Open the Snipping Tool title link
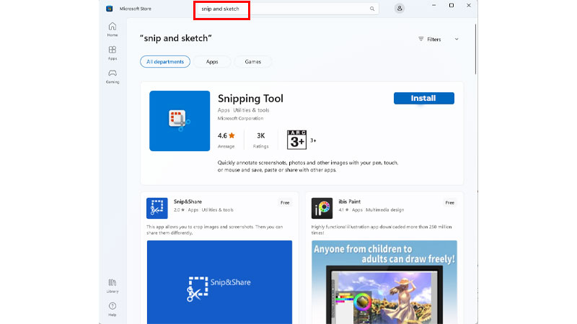Viewport: 577px width, 324px height. coord(250,99)
